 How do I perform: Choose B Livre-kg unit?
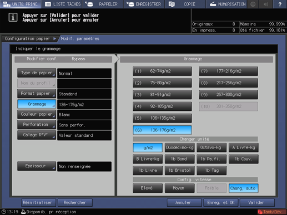pos(148,159)
